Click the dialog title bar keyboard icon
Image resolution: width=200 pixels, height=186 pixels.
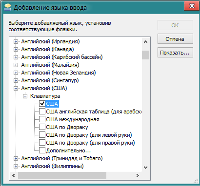pyautogui.click(x=7, y=7)
